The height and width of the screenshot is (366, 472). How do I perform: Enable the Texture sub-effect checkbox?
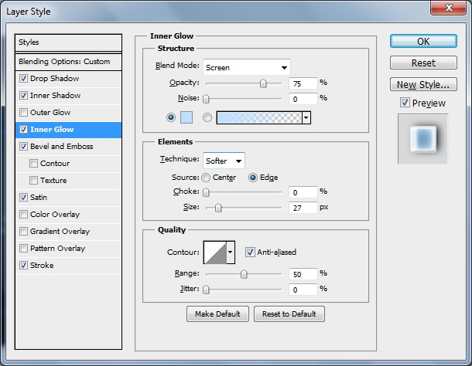click(x=33, y=180)
